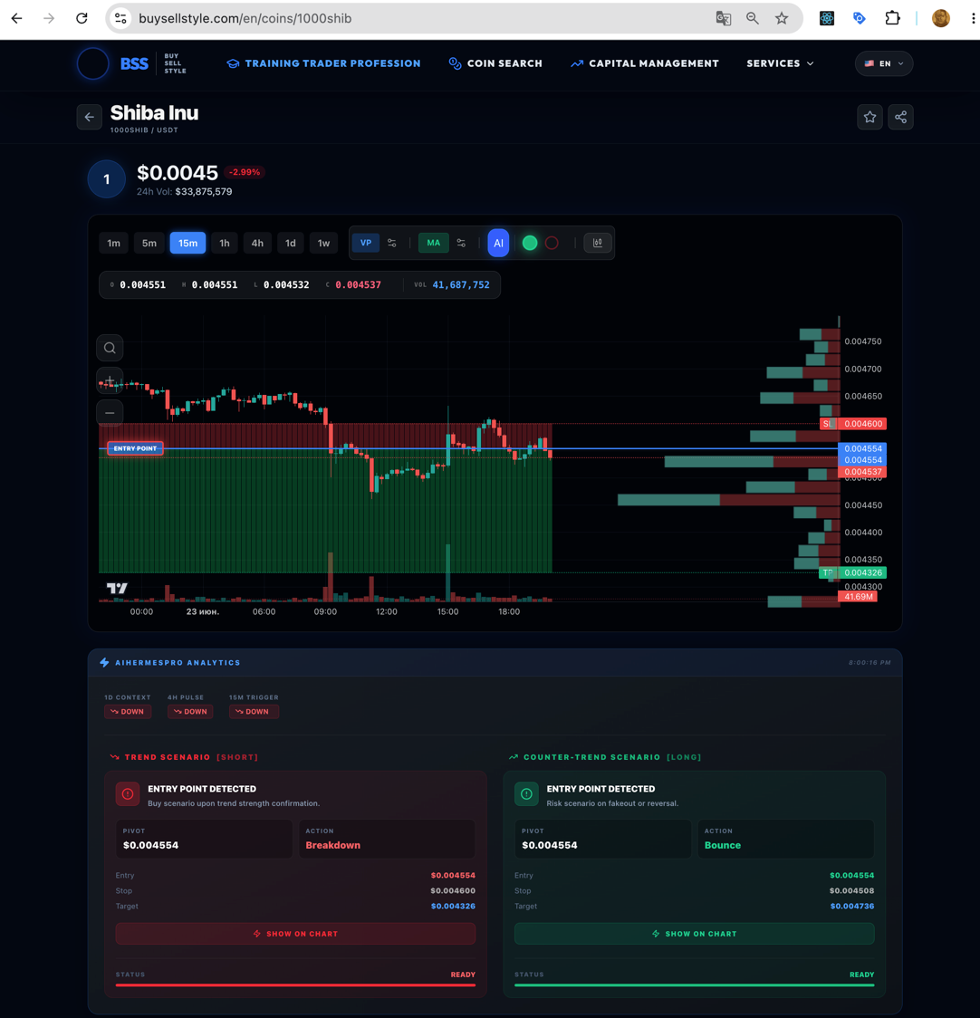The image size is (980, 1018).
Task: Click the short target $0.004326 value
Action: click(453, 907)
